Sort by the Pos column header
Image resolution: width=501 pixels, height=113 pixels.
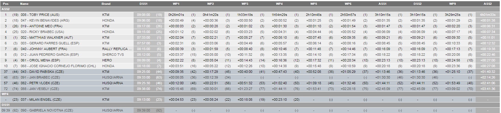tap(5, 4)
